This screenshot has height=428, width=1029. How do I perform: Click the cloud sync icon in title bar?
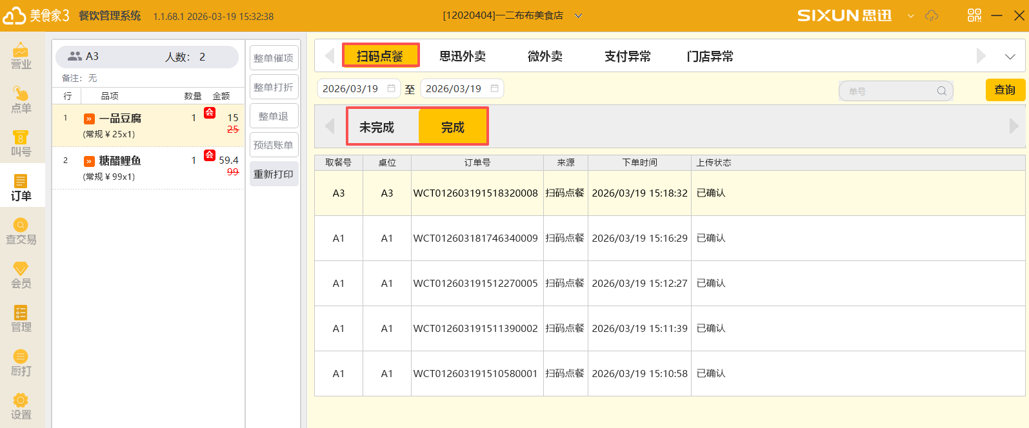(x=932, y=15)
